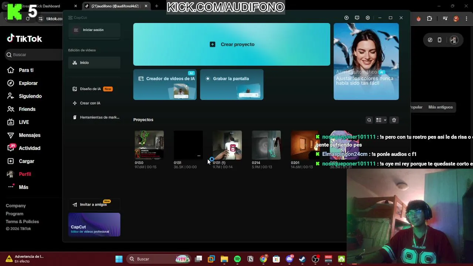Screen dimensions: 473x266
Task: Open TikTok Actividad notifications
Action: pos(29,148)
